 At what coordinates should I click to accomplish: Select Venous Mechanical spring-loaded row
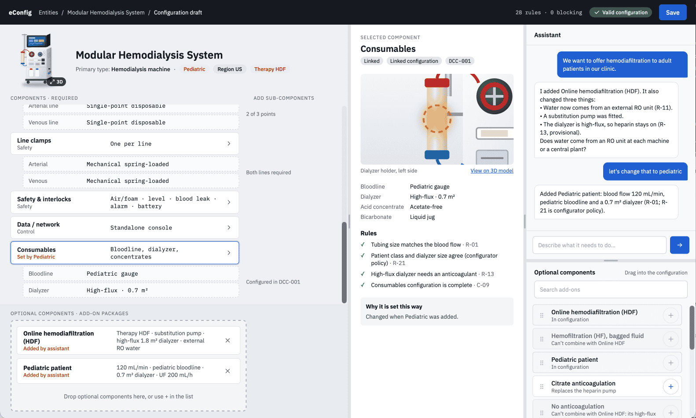[x=131, y=181]
